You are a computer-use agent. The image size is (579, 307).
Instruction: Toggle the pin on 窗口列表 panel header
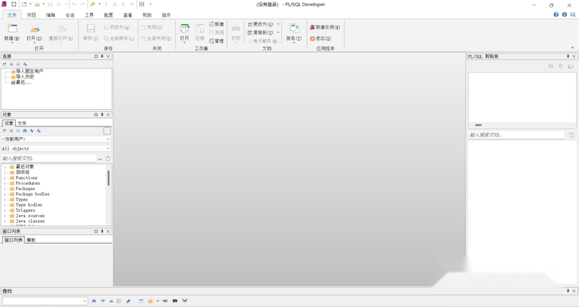click(102, 232)
